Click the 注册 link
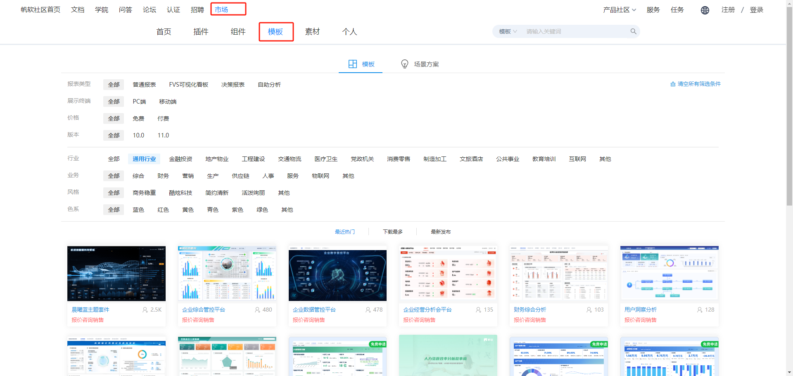This screenshot has height=376, width=793. (x=728, y=10)
